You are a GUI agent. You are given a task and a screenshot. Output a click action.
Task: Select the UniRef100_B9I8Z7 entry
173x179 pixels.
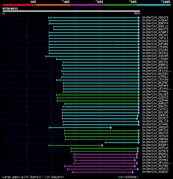click(155, 118)
